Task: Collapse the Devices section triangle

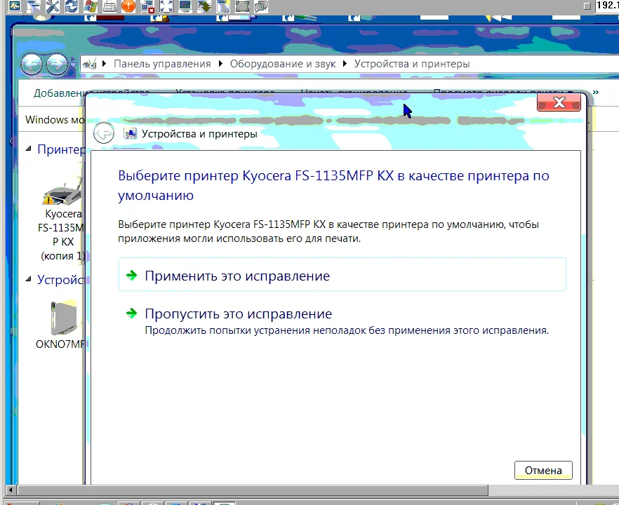Action: pos(29,280)
